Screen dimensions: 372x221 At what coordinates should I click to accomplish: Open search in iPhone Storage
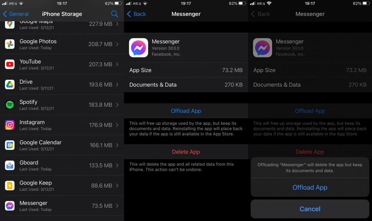pos(114,14)
